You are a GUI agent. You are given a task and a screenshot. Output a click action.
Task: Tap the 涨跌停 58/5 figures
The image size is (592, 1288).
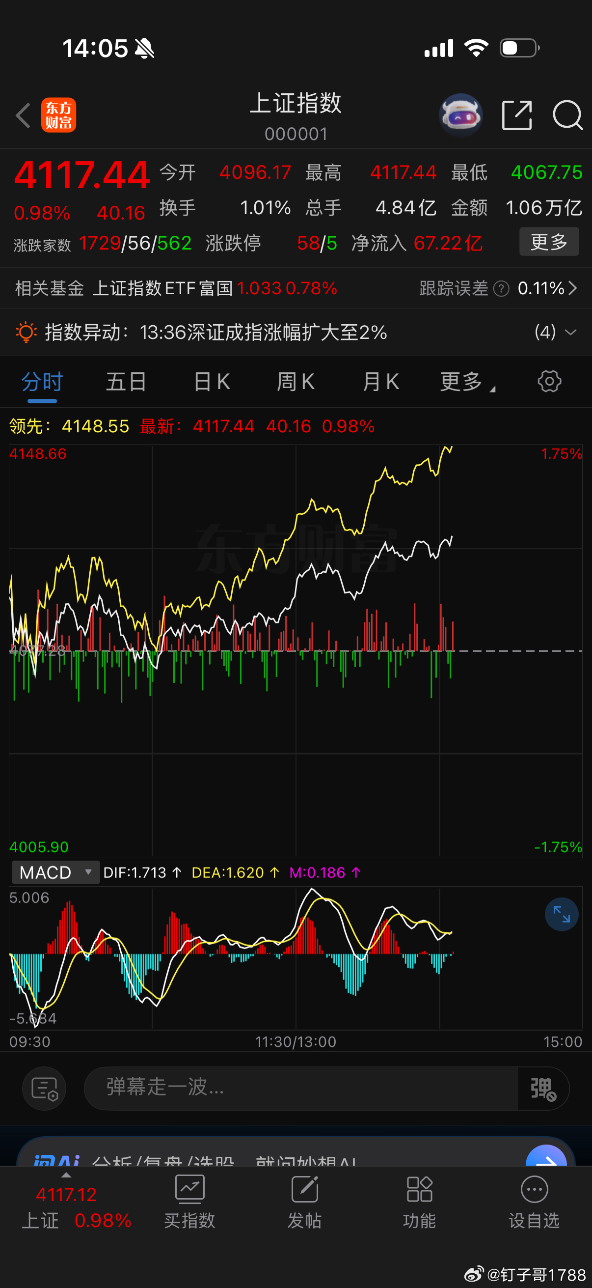(x=317, y=243)
